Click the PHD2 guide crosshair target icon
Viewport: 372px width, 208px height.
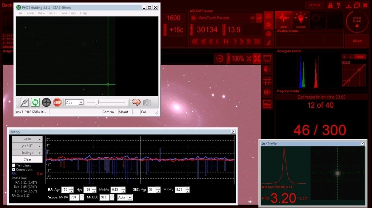pyautogui.click(x=46, y=102)
